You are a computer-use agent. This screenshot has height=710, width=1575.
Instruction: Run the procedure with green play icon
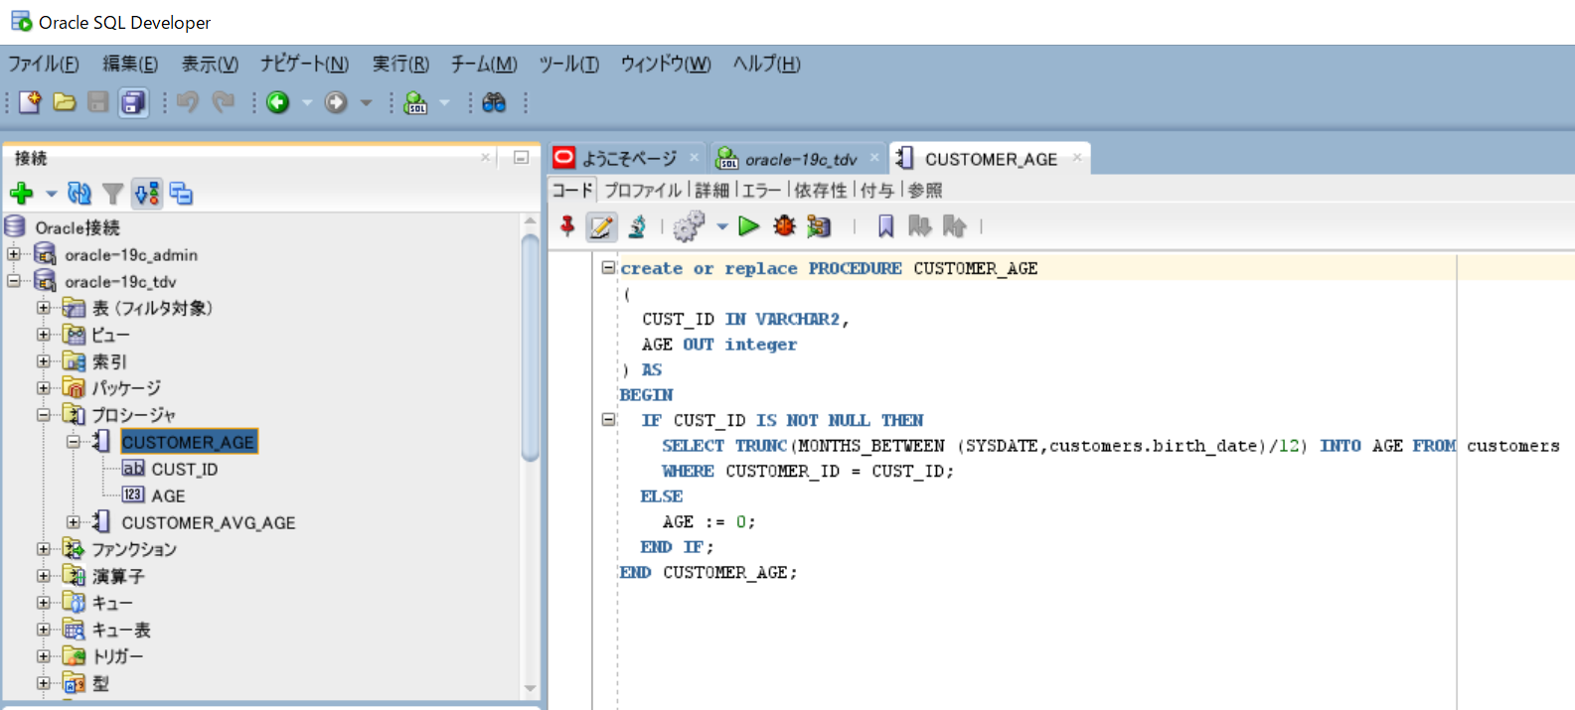point(749,226)
